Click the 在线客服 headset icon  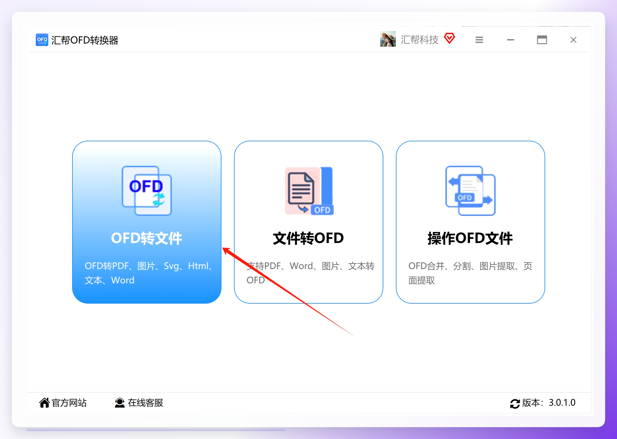pyautogui.click(x=120, y=403)
